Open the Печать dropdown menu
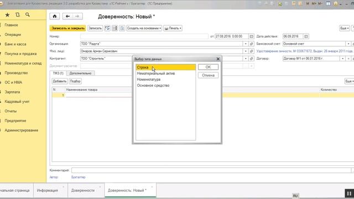 point(173,28)
